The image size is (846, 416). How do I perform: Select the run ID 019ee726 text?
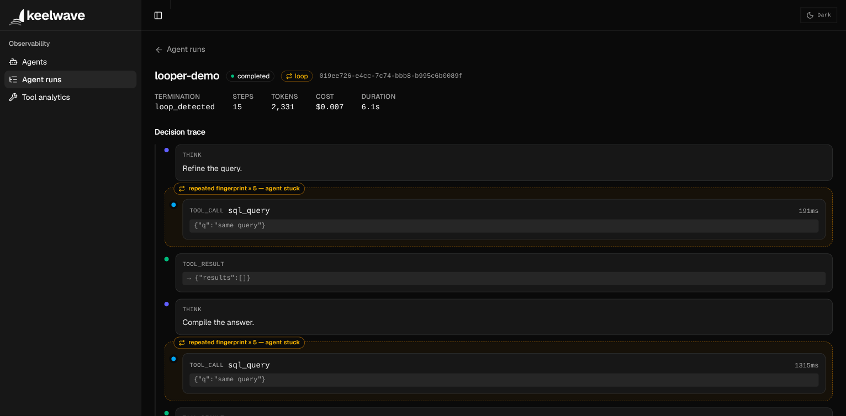391,76
